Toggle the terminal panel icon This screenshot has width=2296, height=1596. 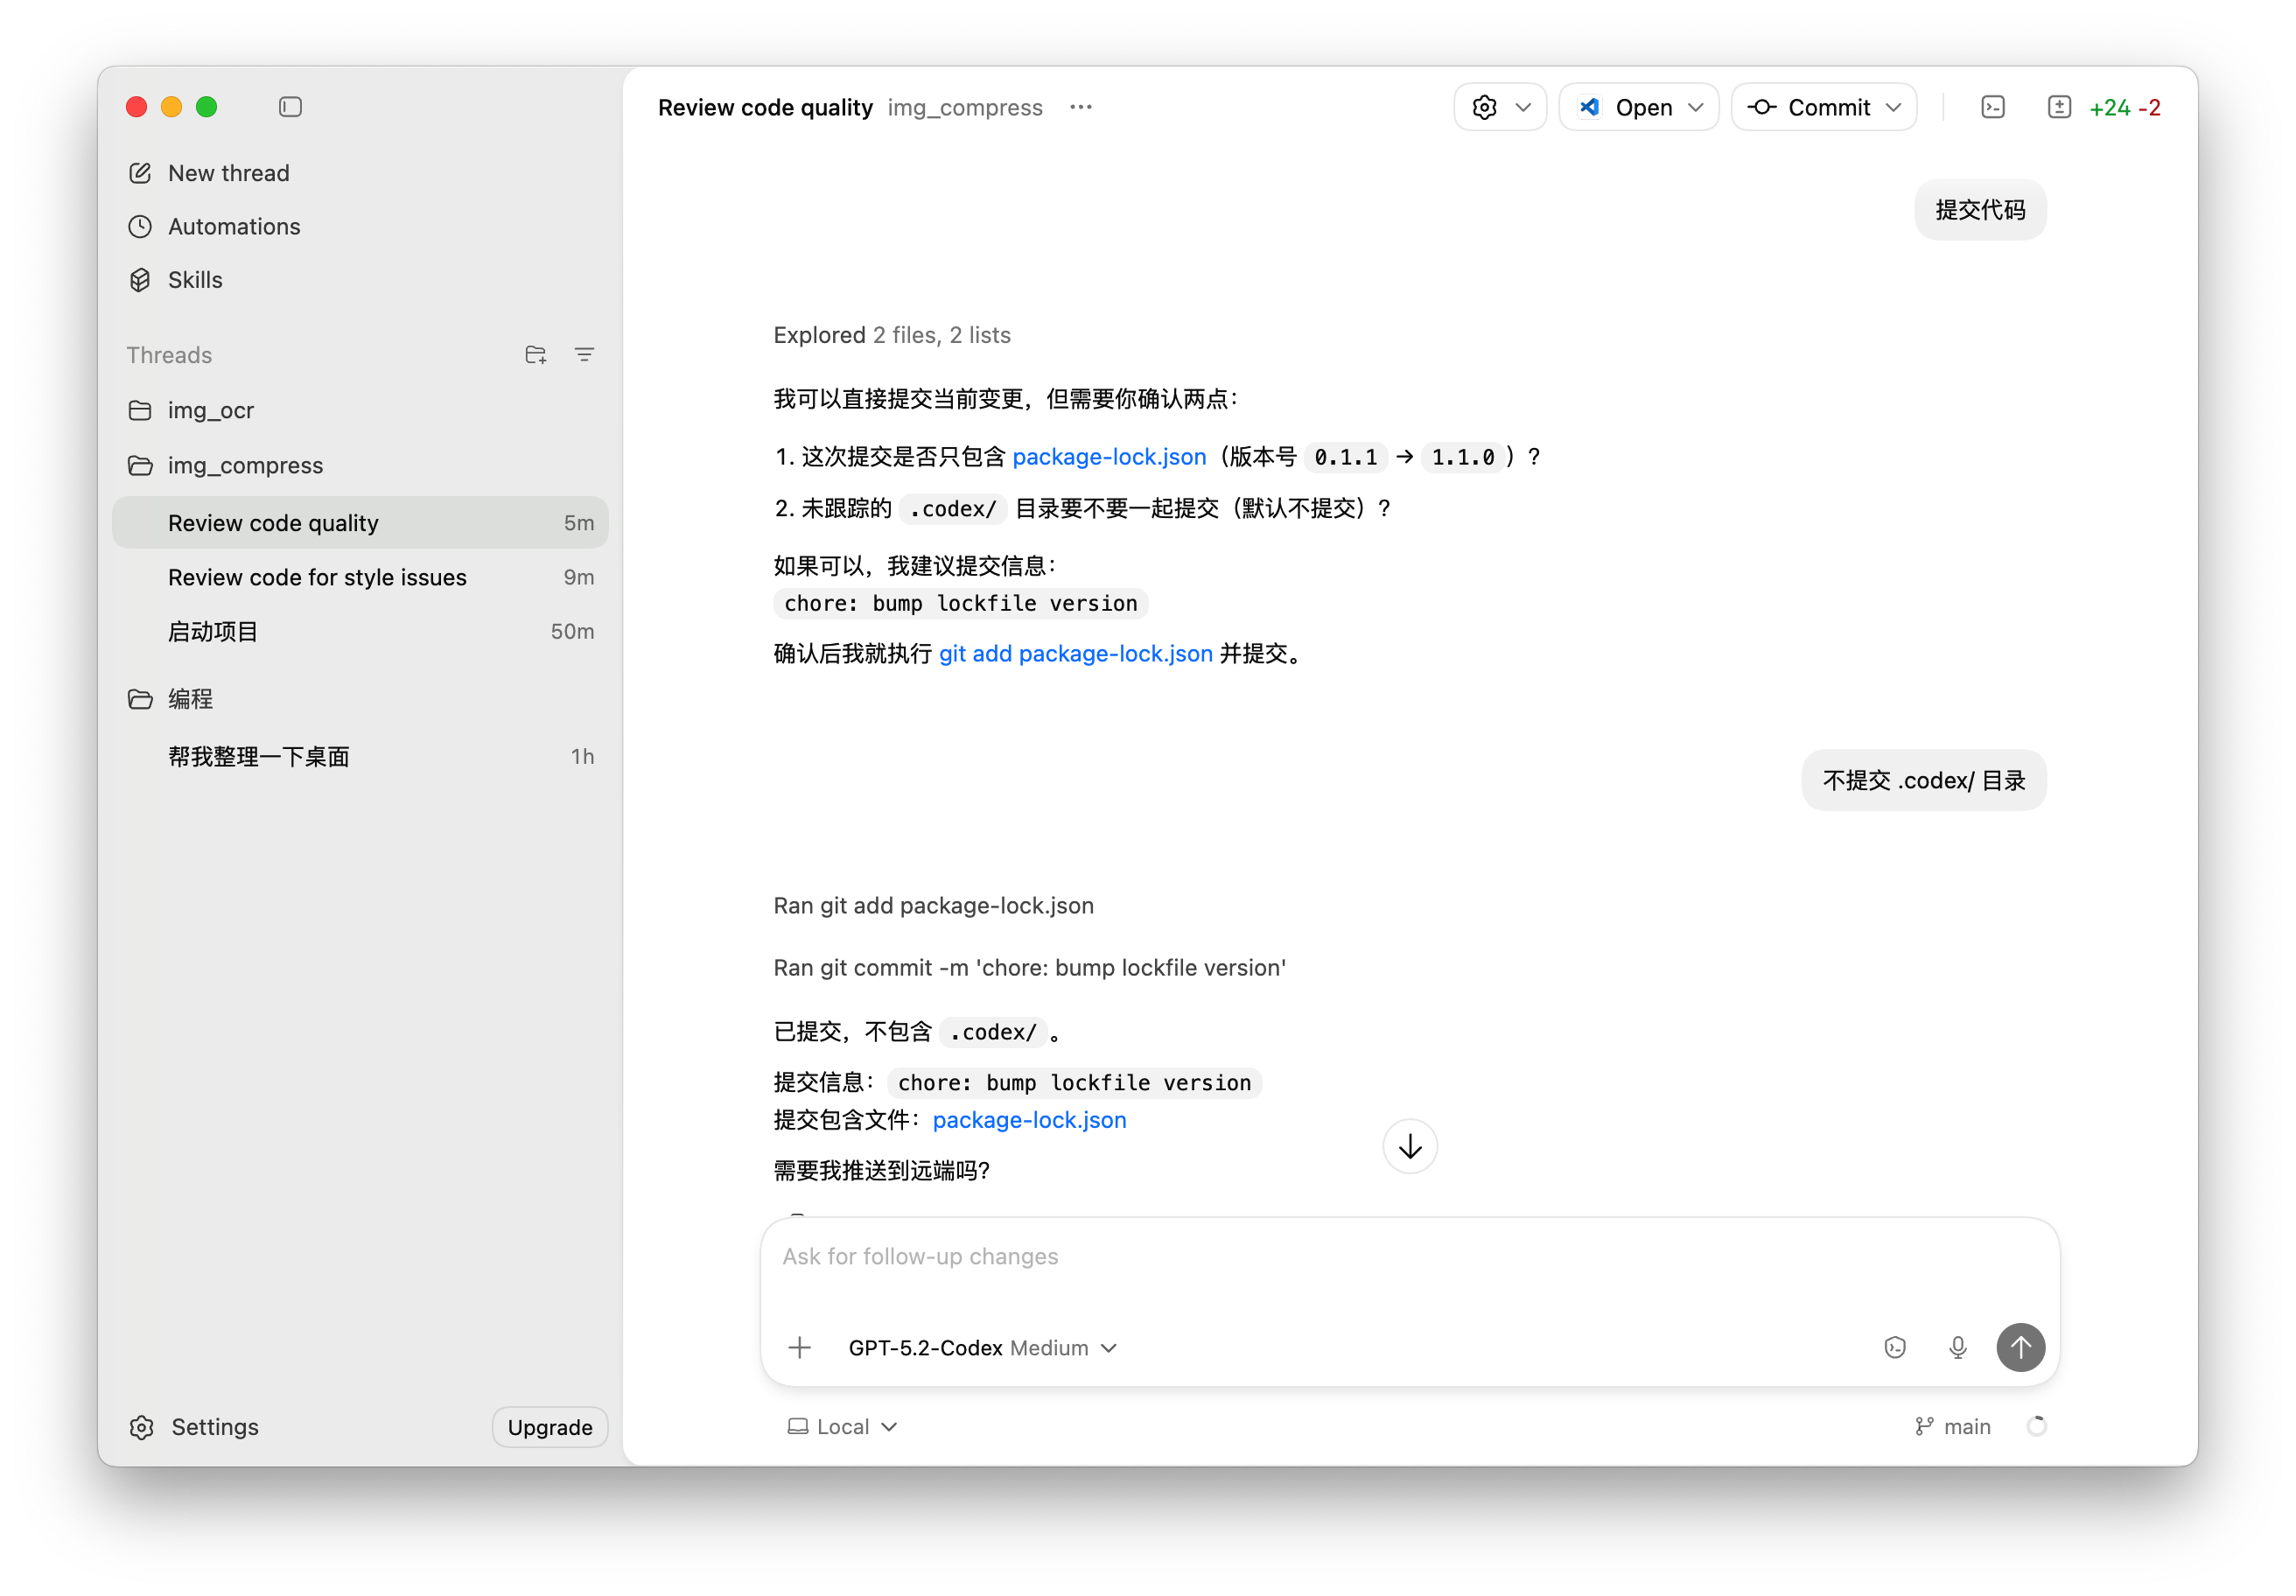pos(1992,107)
